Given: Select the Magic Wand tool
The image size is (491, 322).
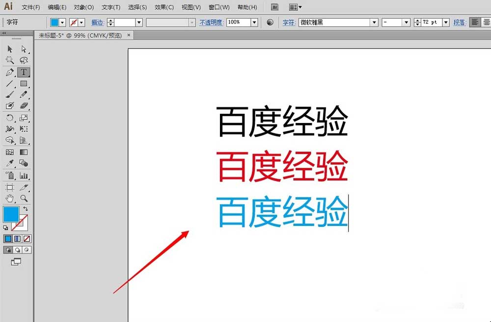Looking at the screenshot, I should [x=10, y=60].
